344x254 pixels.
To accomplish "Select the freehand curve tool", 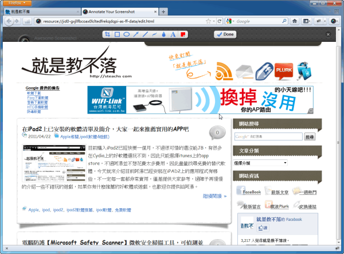I will click(x=155, y=34).
